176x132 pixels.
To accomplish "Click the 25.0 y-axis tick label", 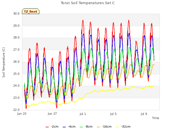I will [16, 74].
